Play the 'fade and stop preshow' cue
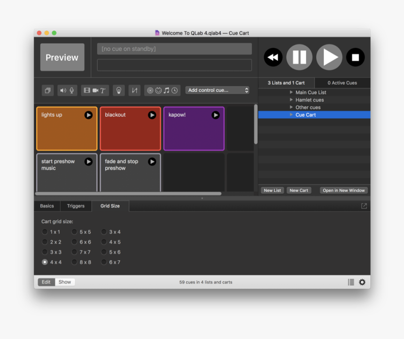 [x=152, y=162]
